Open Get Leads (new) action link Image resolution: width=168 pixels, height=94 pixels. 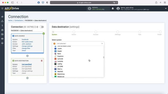point(27,42)
